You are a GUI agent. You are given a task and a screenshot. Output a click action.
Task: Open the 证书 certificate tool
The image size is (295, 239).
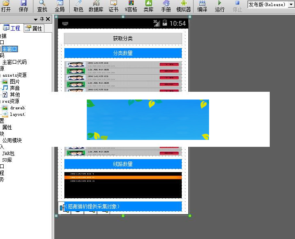(x=113, y=6)
